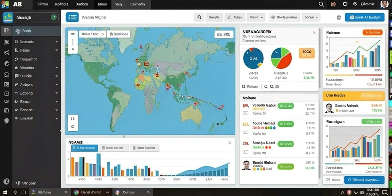Click the user avatar at top right
The height and width of the screenshot is (196, 392).
pos(384,4)
